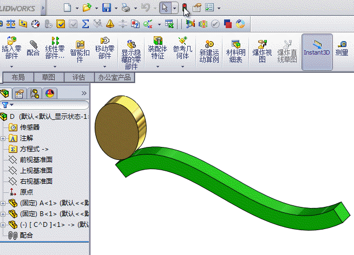354x255 pixels.
Task: Open the PropertyManager tab icon
Action: point(19,93)
